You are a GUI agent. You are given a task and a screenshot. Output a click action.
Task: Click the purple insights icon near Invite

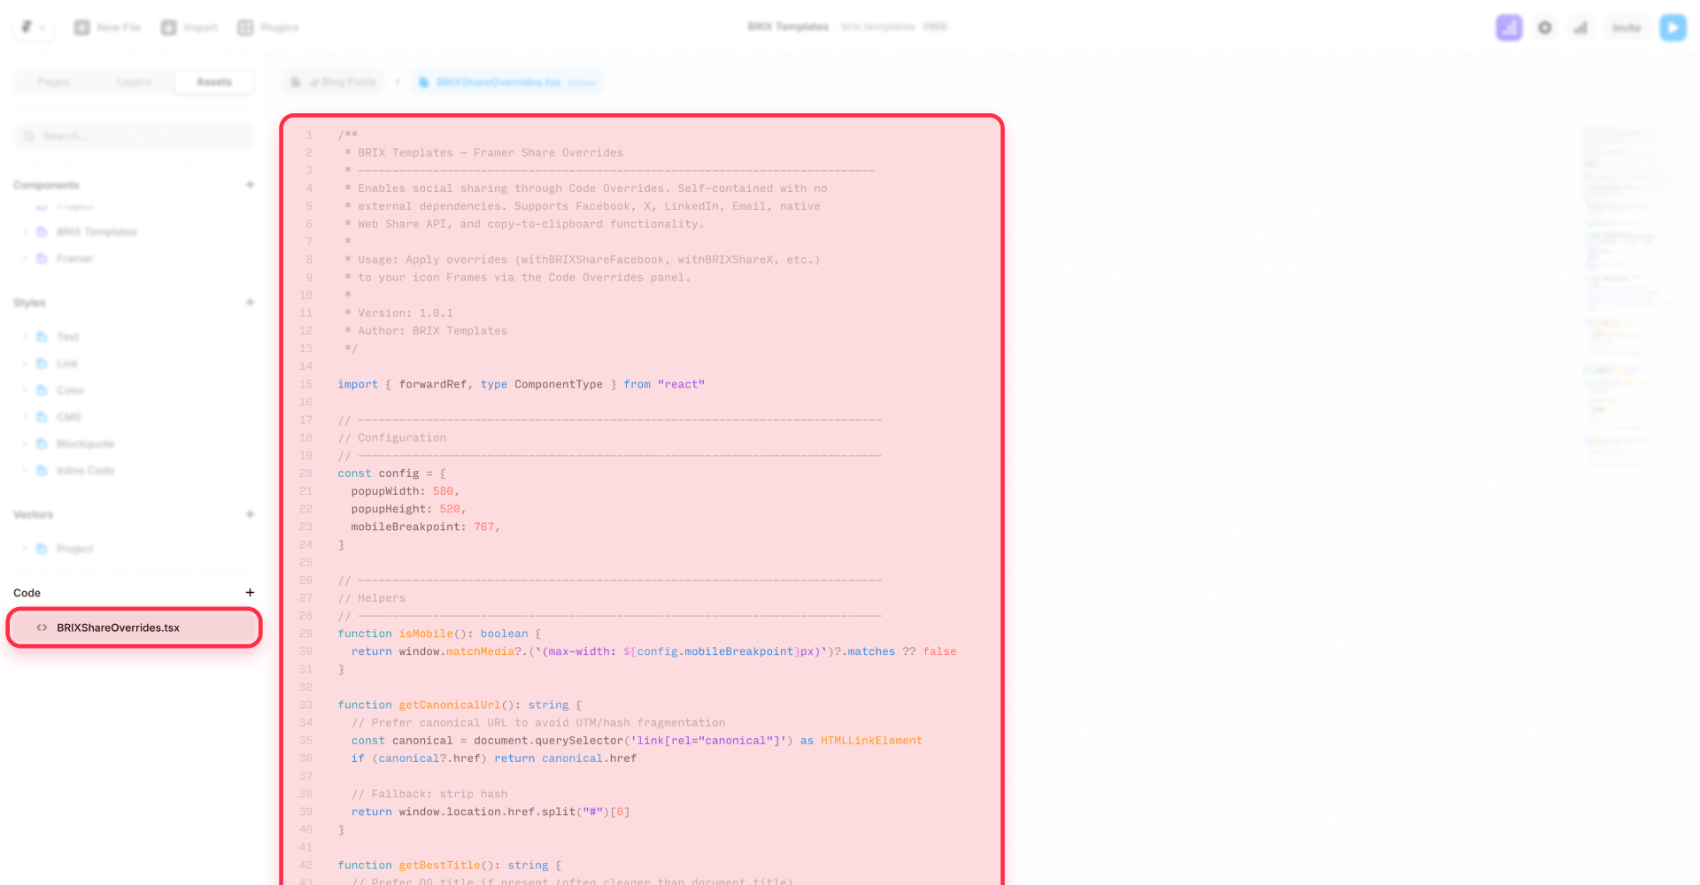tap(1509, 27)
